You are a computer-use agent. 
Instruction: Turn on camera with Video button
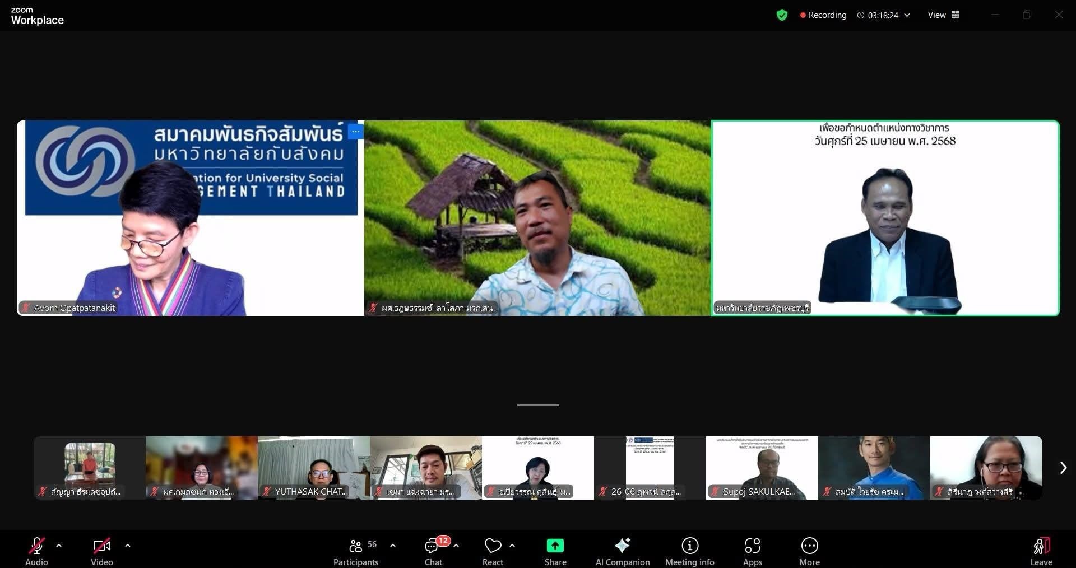101,551
